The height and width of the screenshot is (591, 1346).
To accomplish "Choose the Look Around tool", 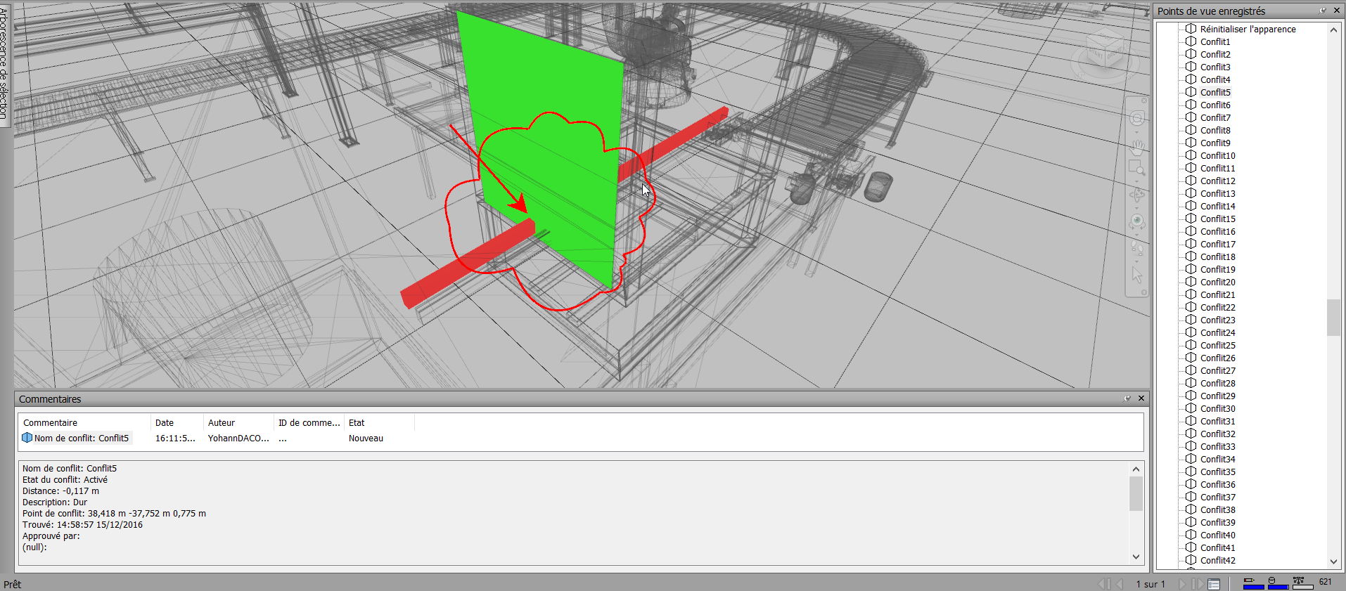I will point(1136,222).
